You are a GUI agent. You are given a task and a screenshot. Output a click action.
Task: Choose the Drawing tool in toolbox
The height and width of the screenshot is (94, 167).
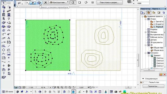pos(4,58)
